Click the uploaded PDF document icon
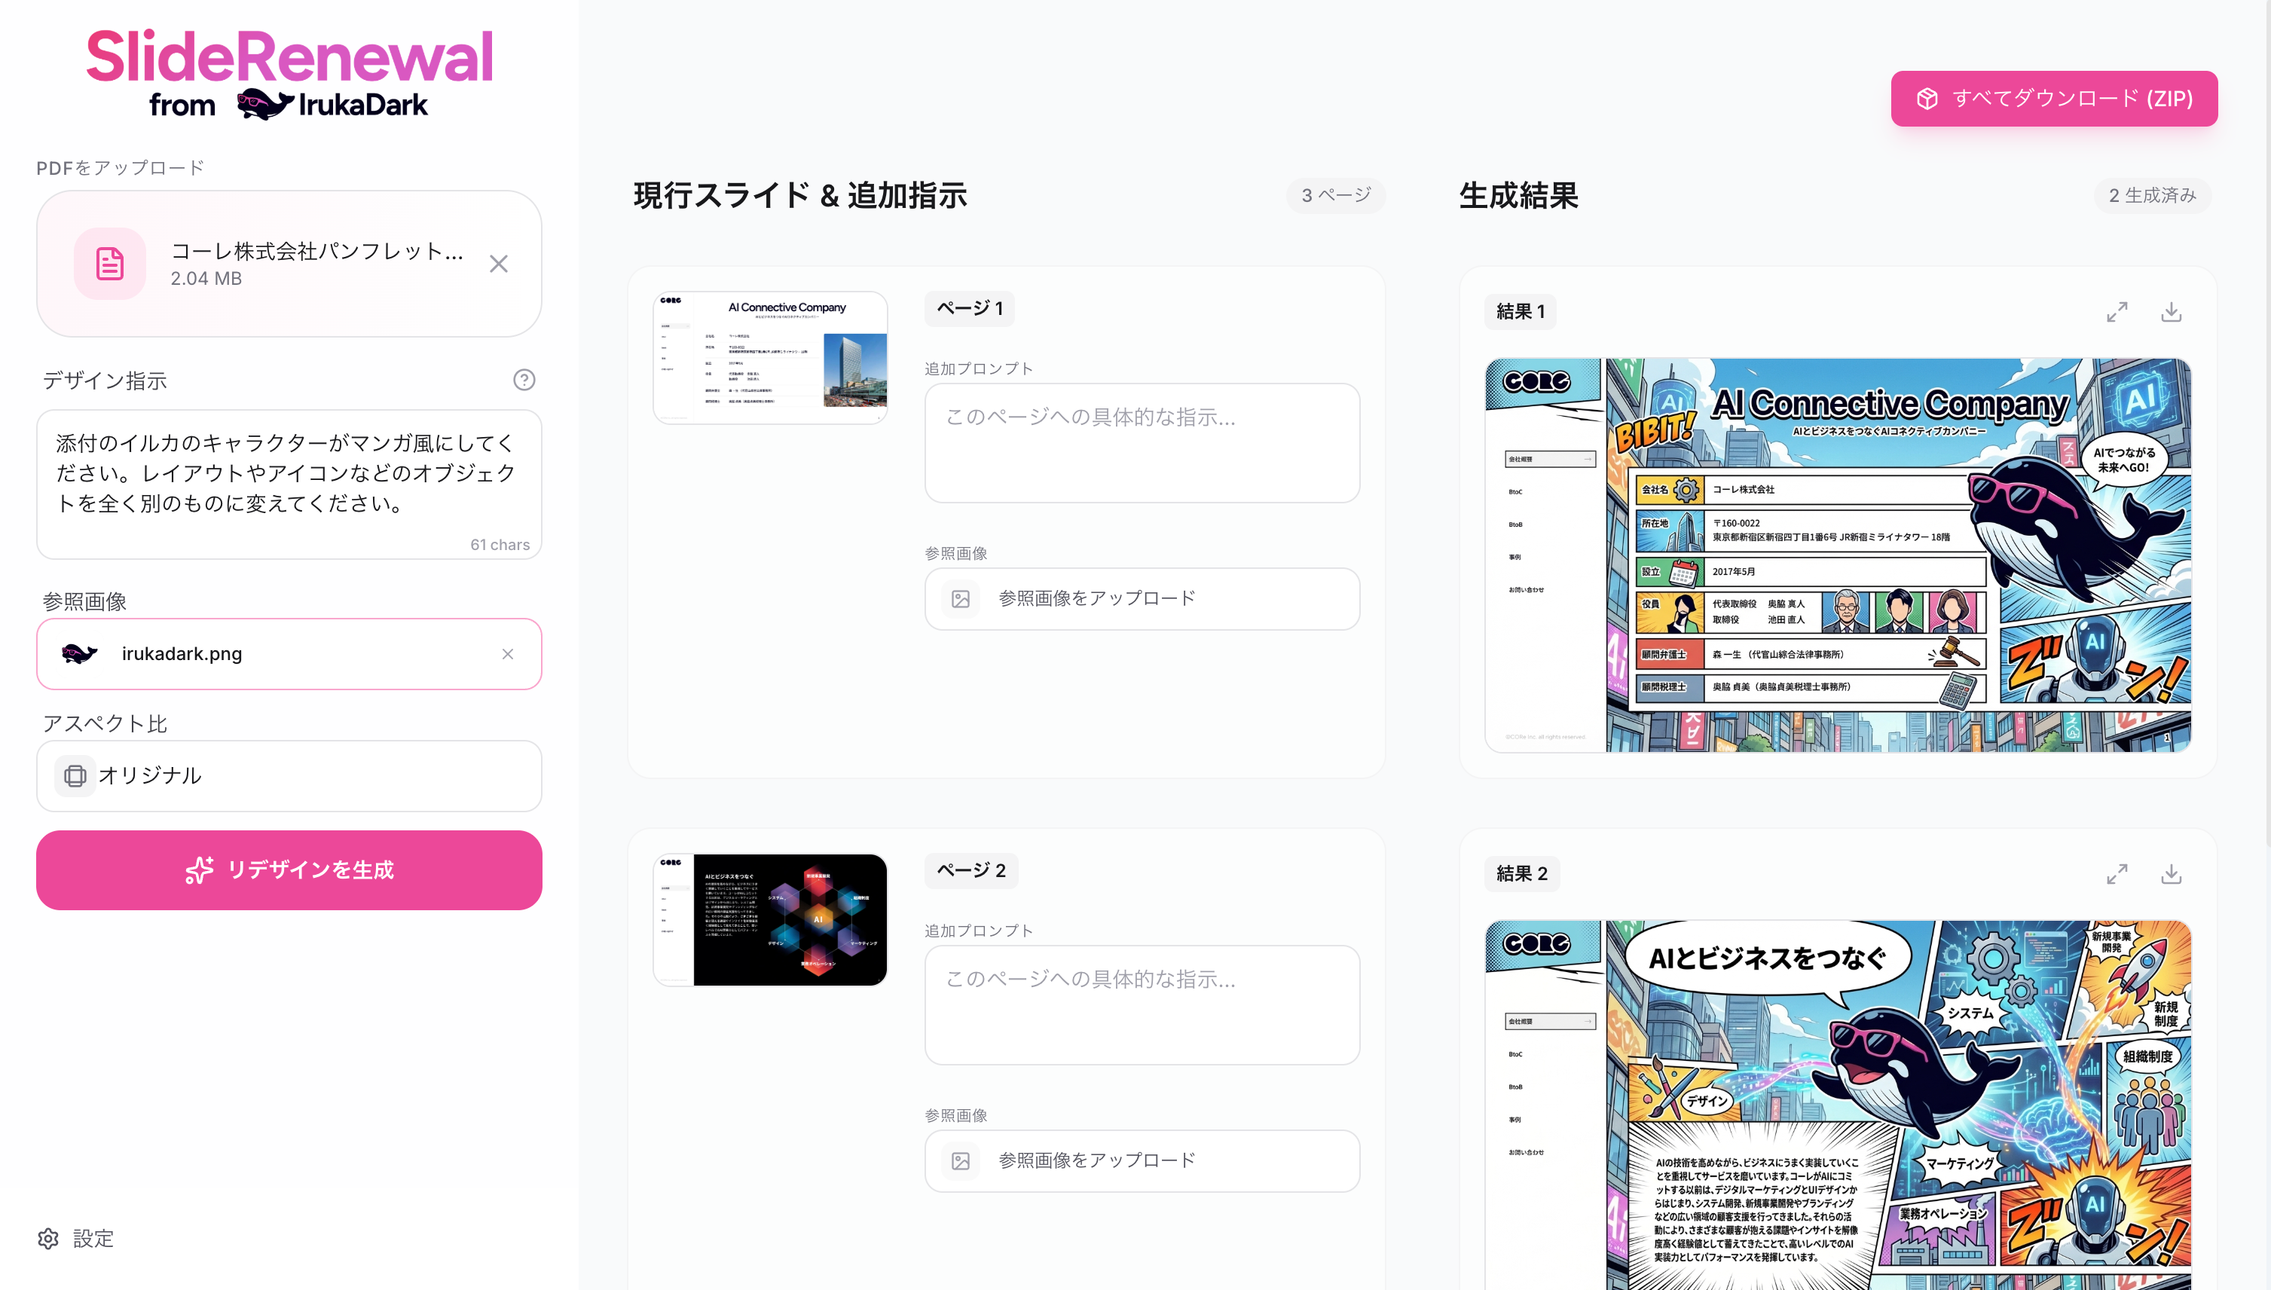 (110, 264)
